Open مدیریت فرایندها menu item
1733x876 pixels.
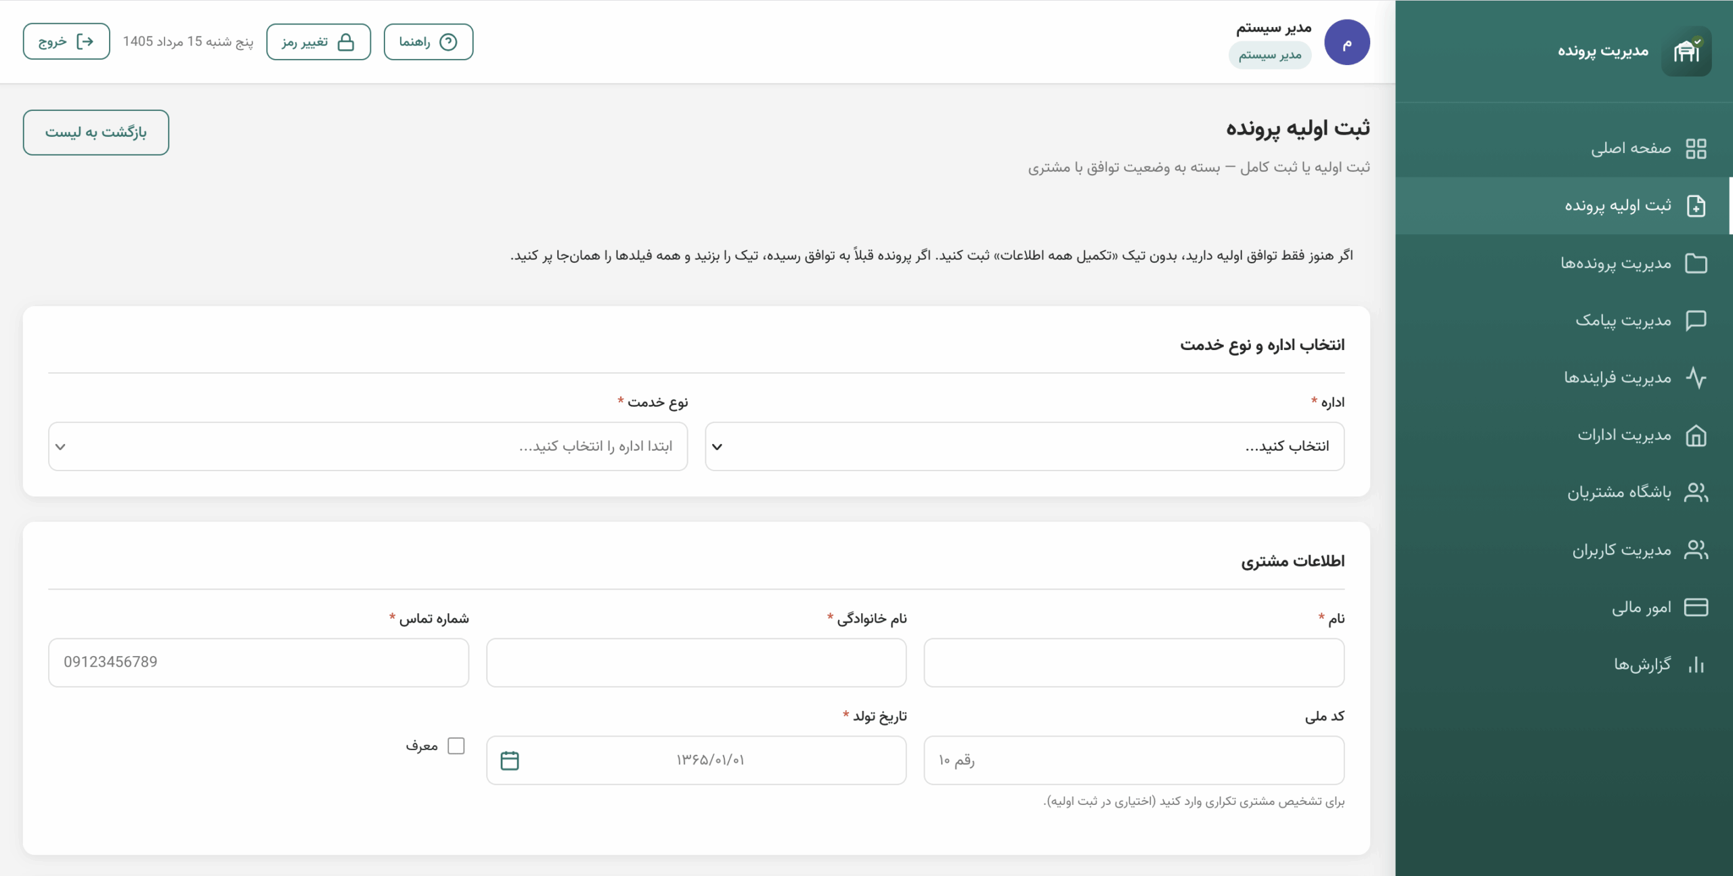1563,377
